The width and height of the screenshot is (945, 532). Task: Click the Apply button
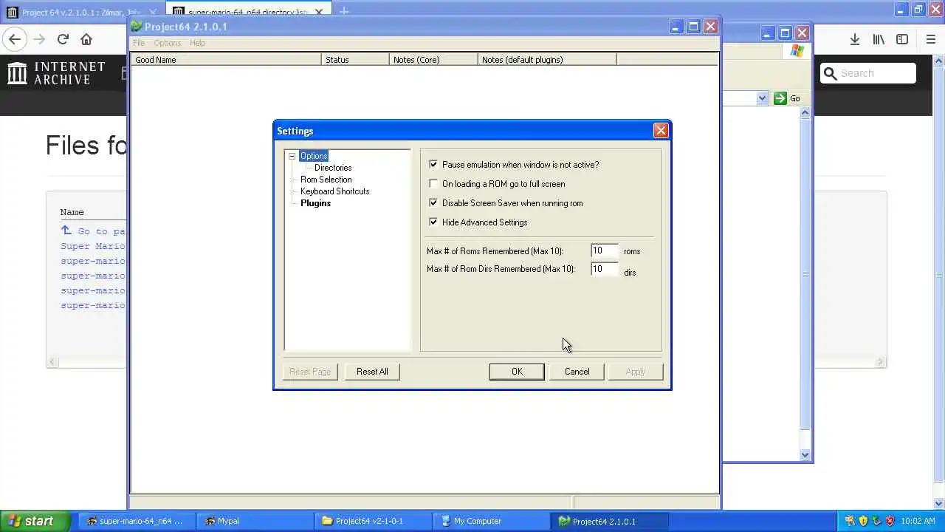click(636, 372)
